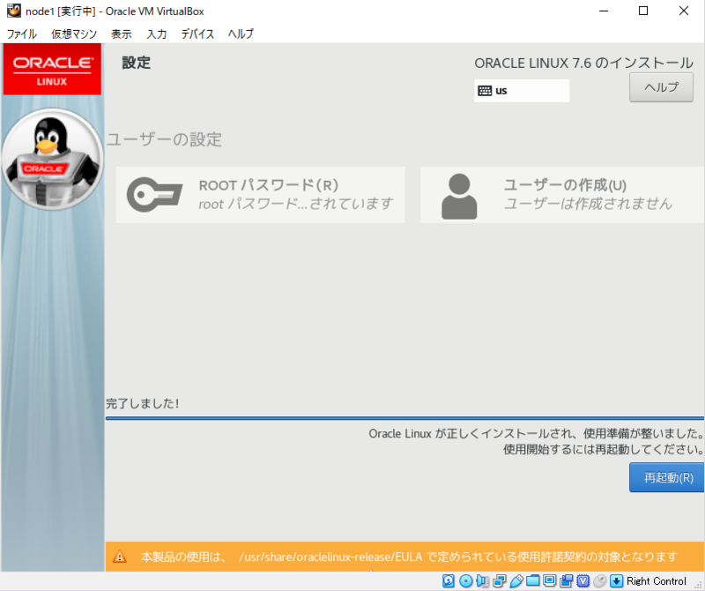Screen dimensions: 705x591
Task: Click the keyboard capture arrow icon
Action: (616, 581)
